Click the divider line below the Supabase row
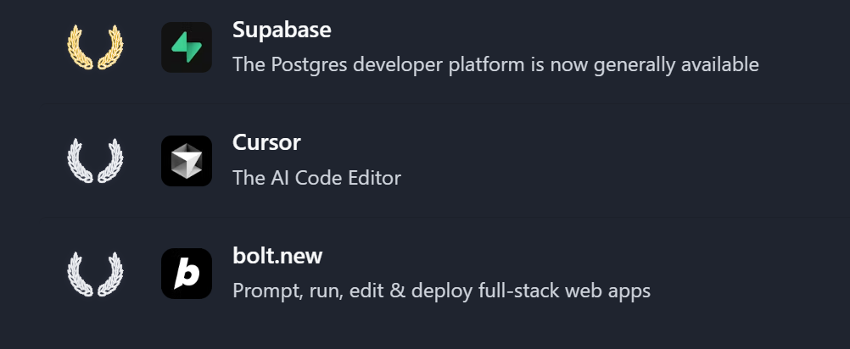Screen dimensions: 850x349 [x=445, y=103]
